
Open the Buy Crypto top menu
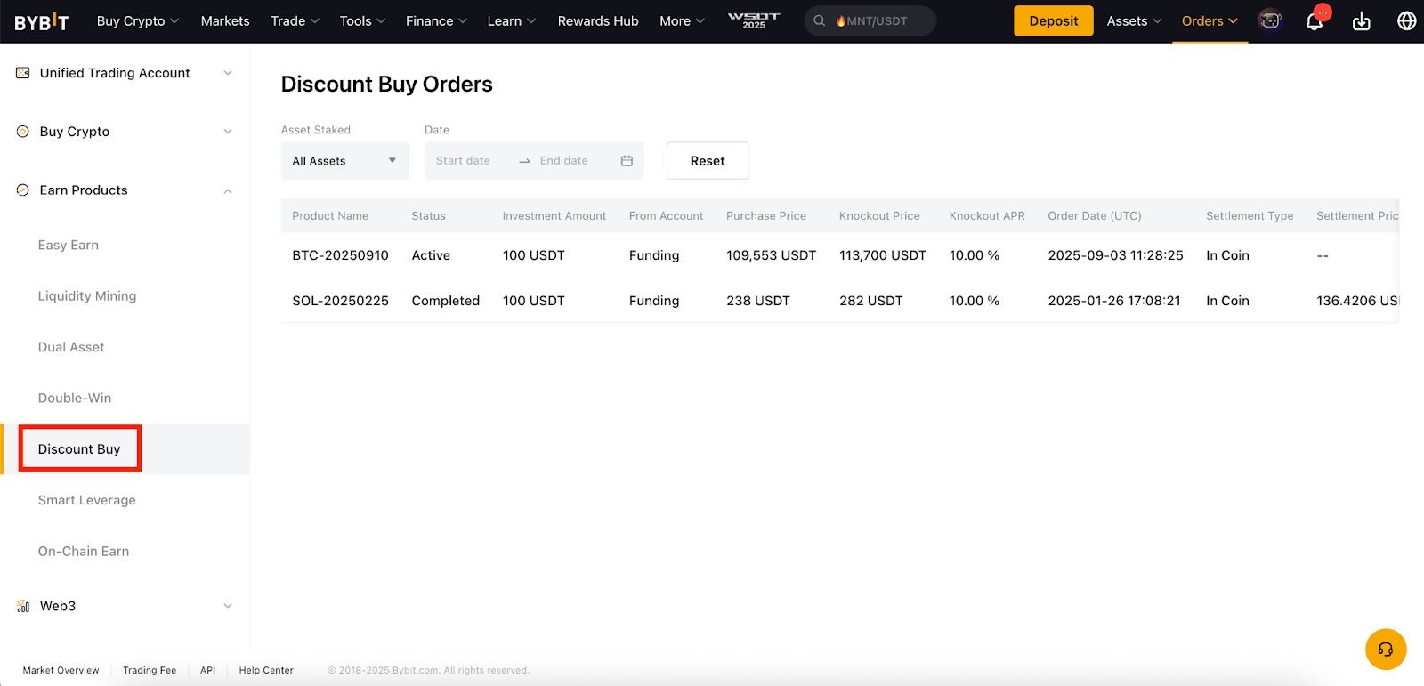click(x=138, y=21)
